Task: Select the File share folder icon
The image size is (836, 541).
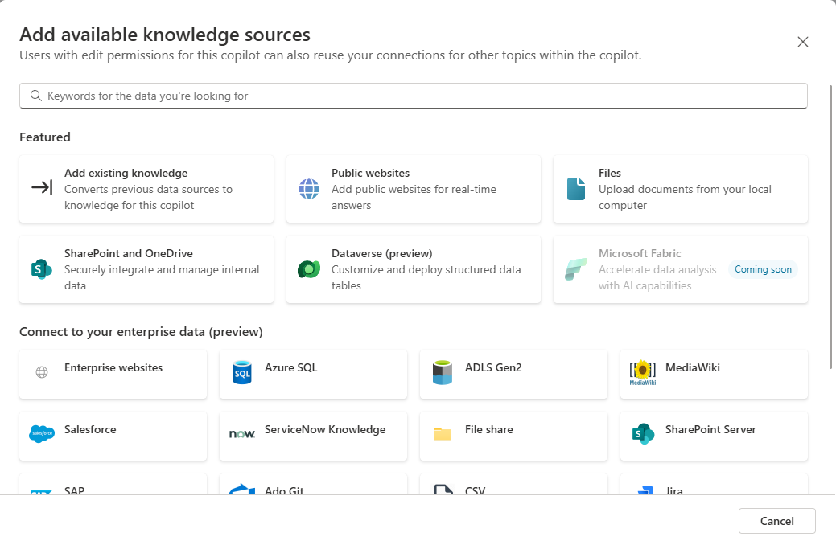Action: [443, 434]
